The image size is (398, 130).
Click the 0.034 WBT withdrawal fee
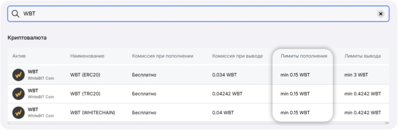pos(225,75)
